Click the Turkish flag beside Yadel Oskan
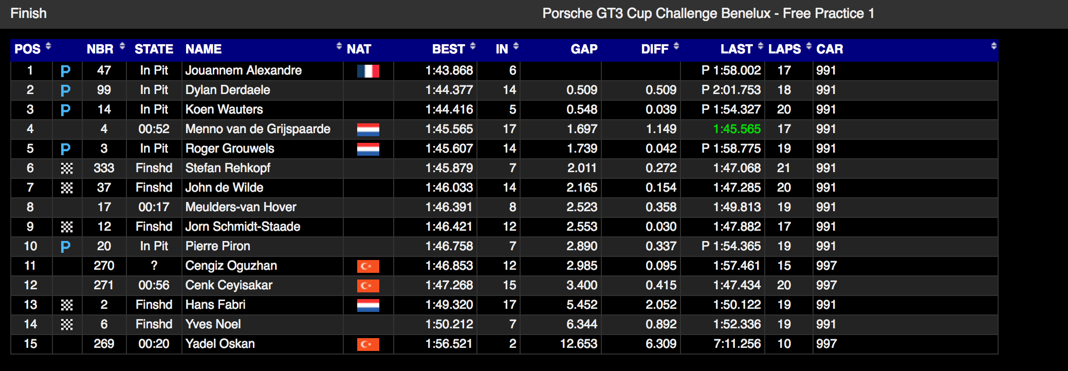The width and height of the screenshot is (1068, 371). click(368, 344)
